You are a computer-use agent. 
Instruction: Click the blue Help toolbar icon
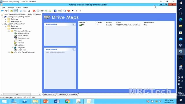pos(55,11)
